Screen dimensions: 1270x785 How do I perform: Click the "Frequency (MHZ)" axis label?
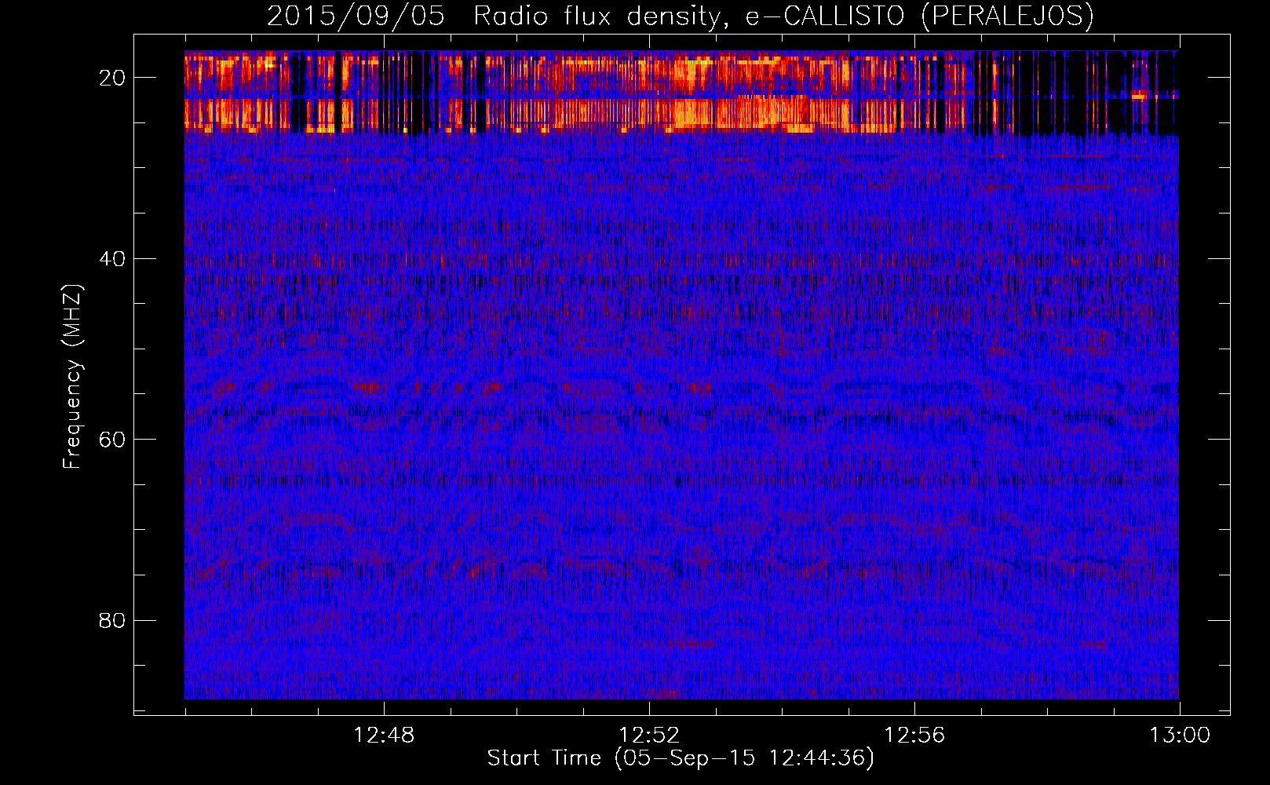pyautogui.click(x=71, y=377)
